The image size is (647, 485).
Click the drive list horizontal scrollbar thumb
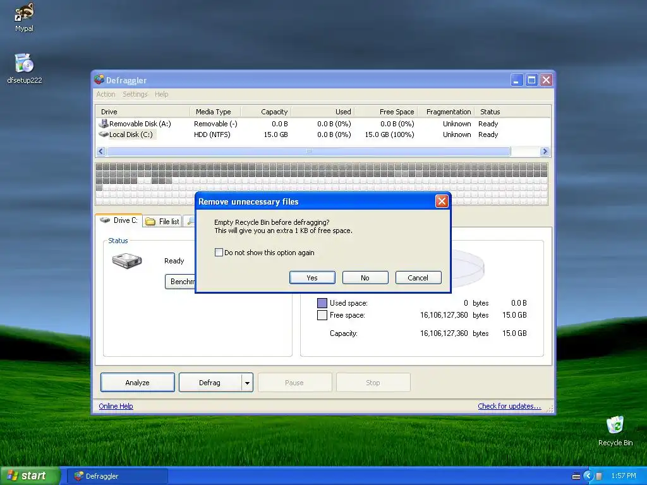[308, 152]
